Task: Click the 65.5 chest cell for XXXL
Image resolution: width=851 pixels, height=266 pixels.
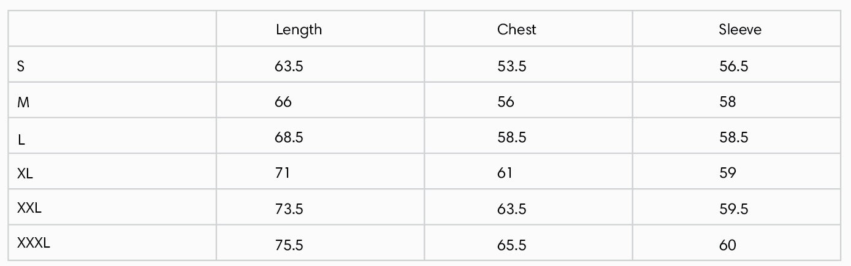Action: (512, 246)
